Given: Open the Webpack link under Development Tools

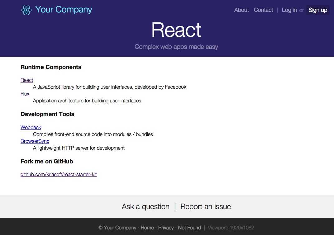Looking at the screenshot, I should click(31, 128).
